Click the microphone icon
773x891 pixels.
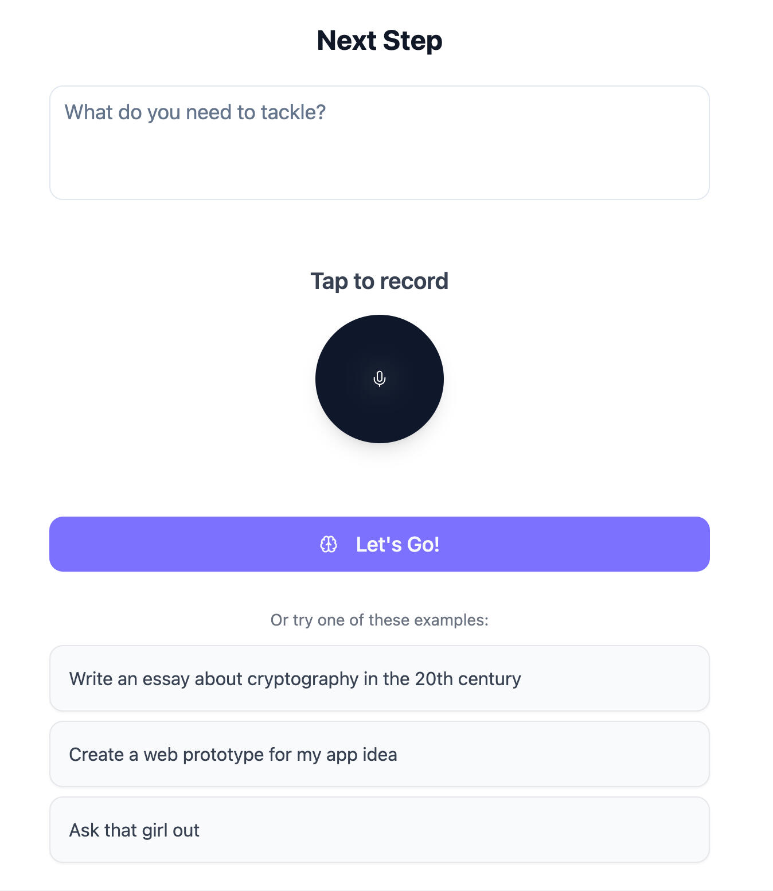point(380,378)
